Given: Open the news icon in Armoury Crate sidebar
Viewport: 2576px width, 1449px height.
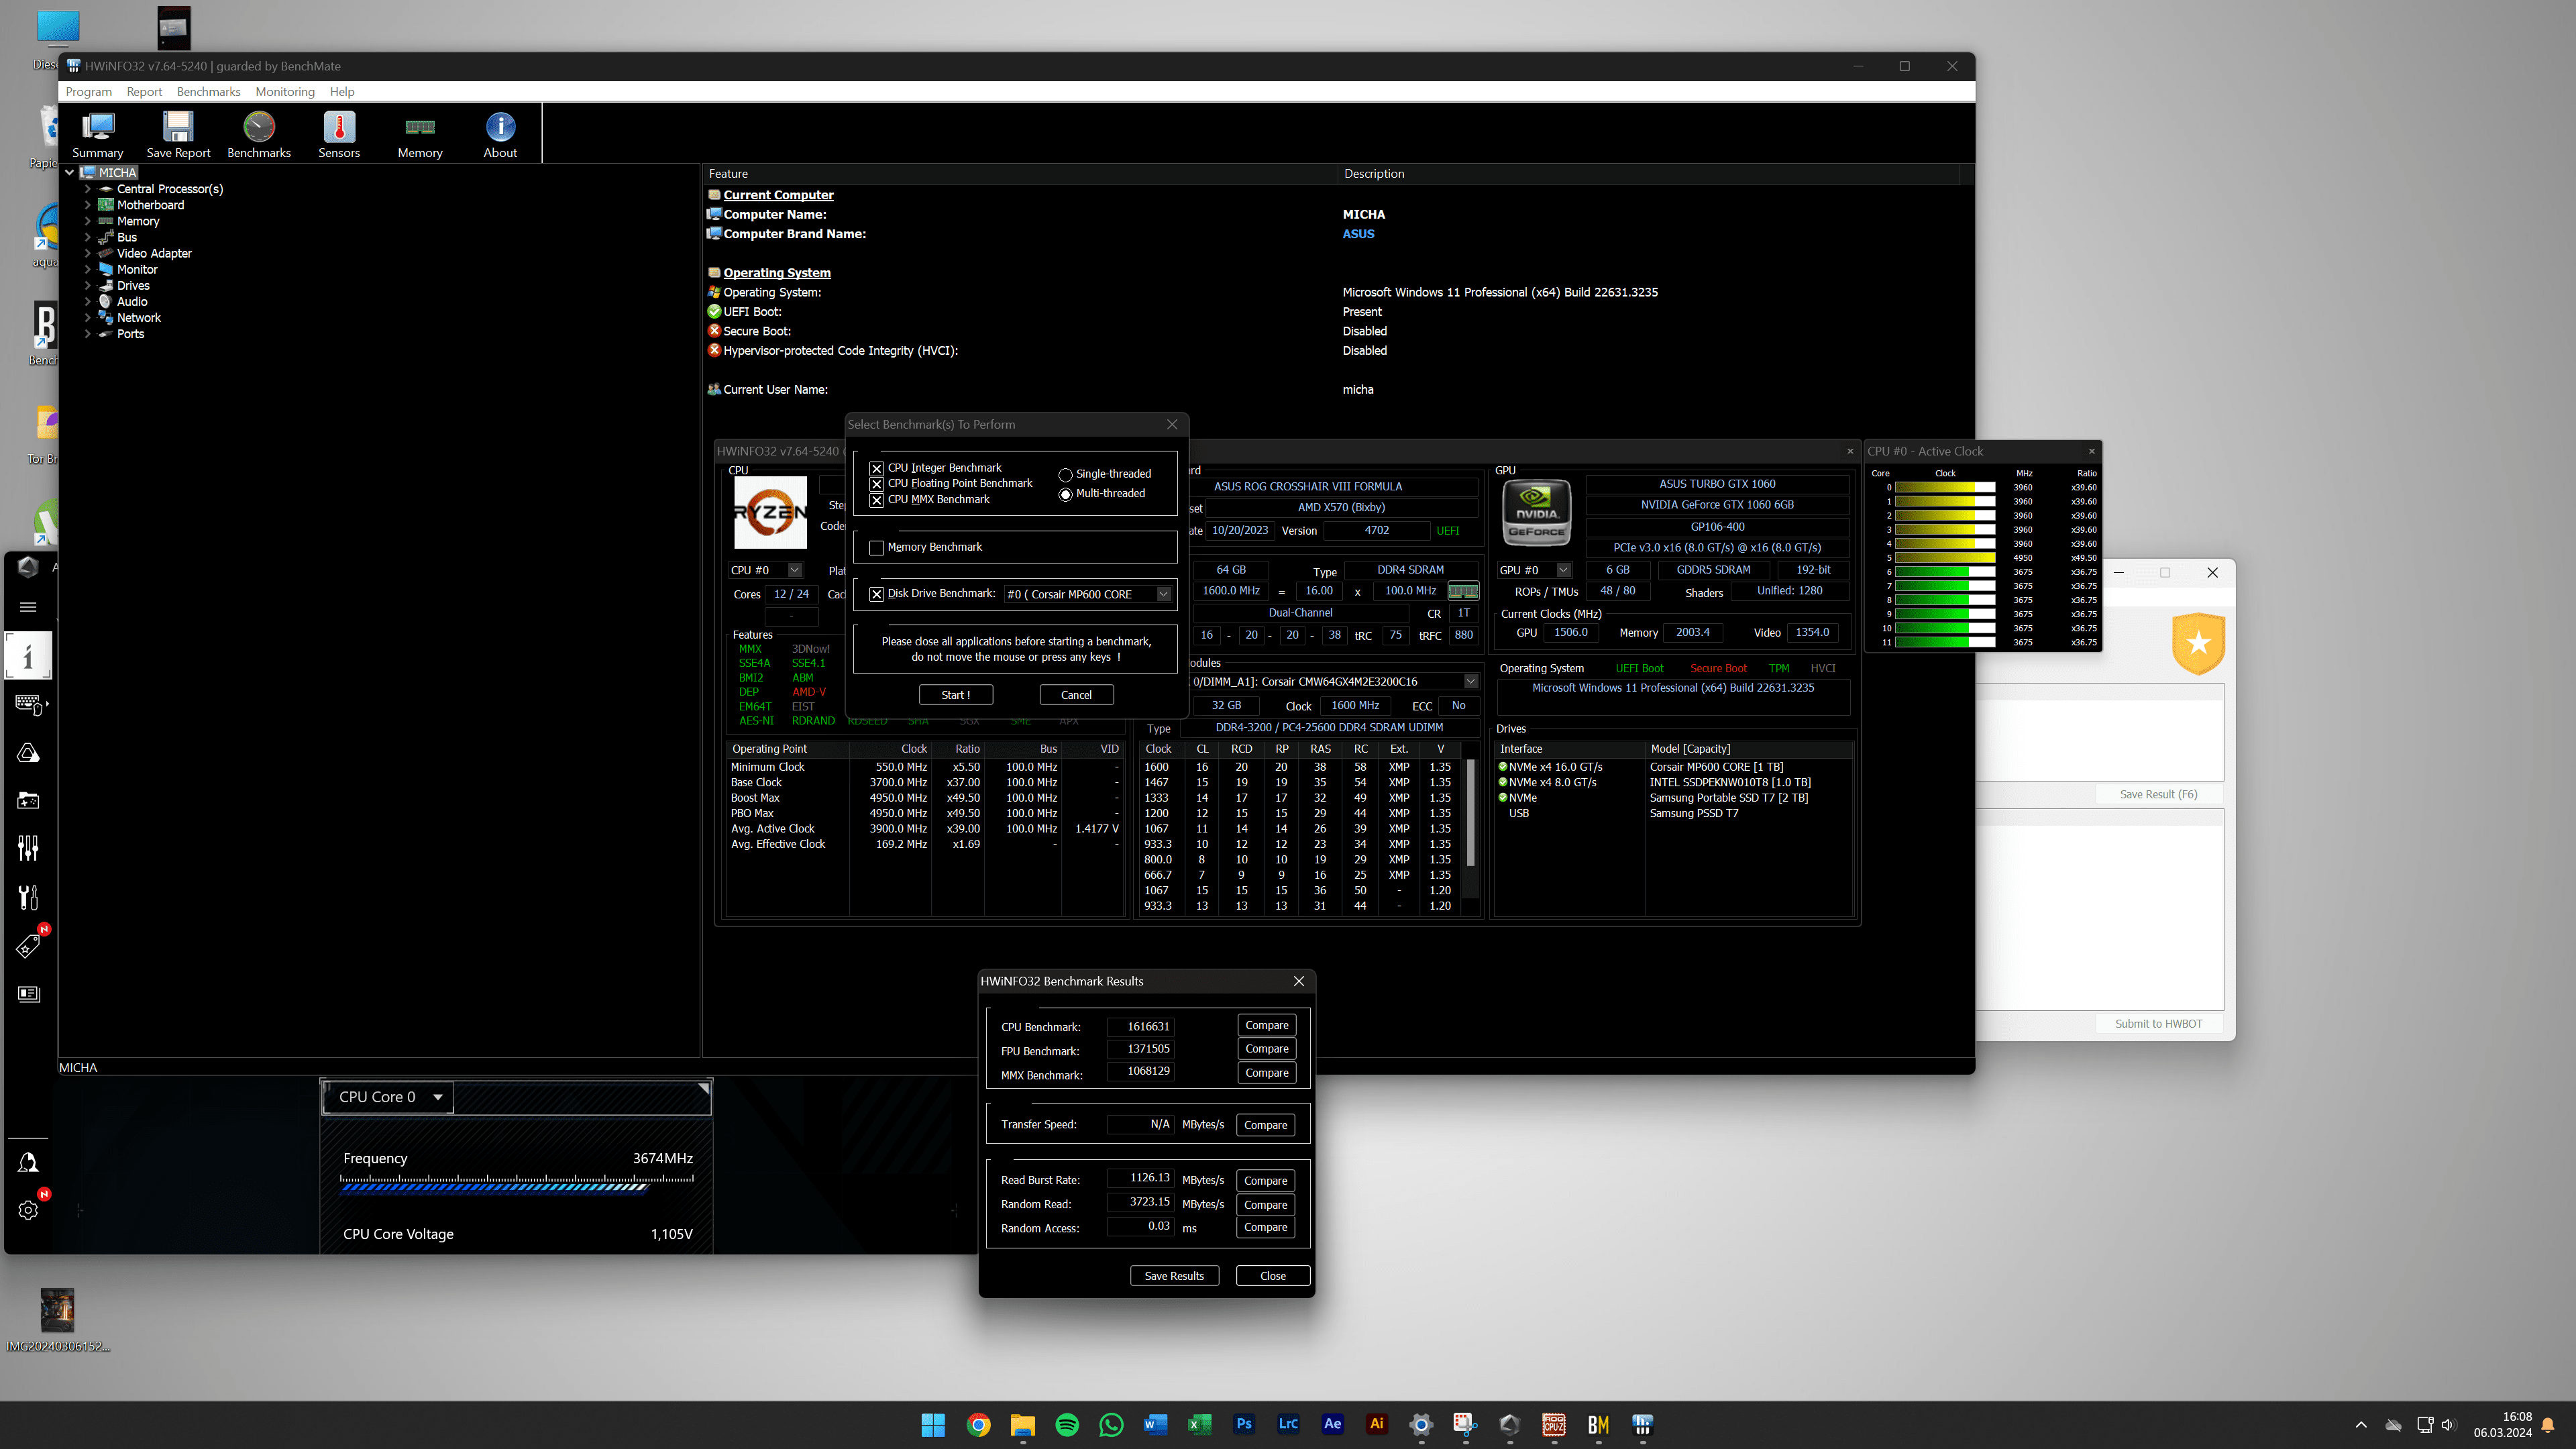Looking at the screenshot, I should (x=28, y=993).
